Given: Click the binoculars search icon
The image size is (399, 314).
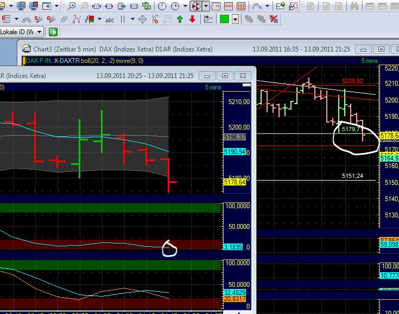Looking at the screenshot, I should (354, 6).
